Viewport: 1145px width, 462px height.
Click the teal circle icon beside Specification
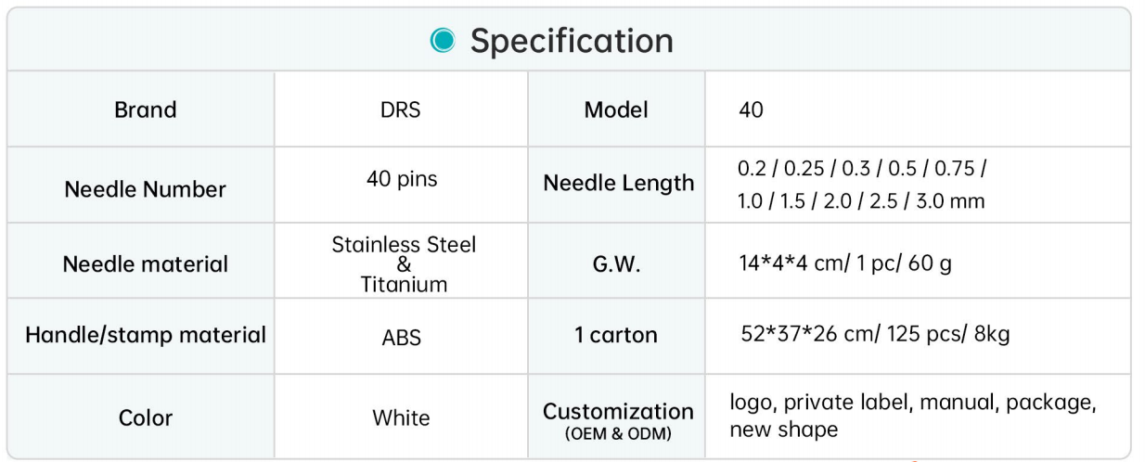(x=445, y=41)
